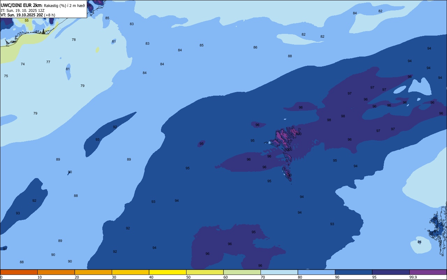
Task: Click the 'VT: Sun. 19.10.2025 20Z' line
Action: click(22, 15)
